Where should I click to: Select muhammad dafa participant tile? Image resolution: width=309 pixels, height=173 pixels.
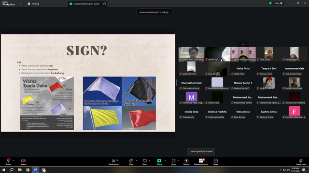295,68
